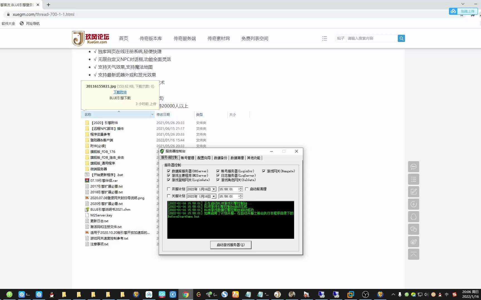Image resolution: width=481 pixels, height=300 pixels.
Task: Open the thread list sidebar icon
Action: click(414, 179)
